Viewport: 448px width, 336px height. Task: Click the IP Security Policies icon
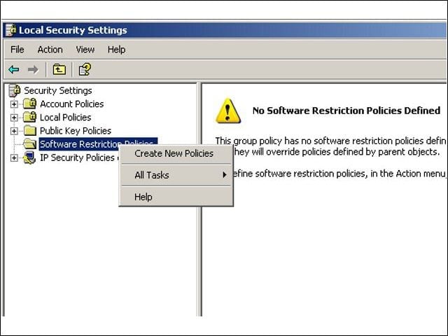29,157
